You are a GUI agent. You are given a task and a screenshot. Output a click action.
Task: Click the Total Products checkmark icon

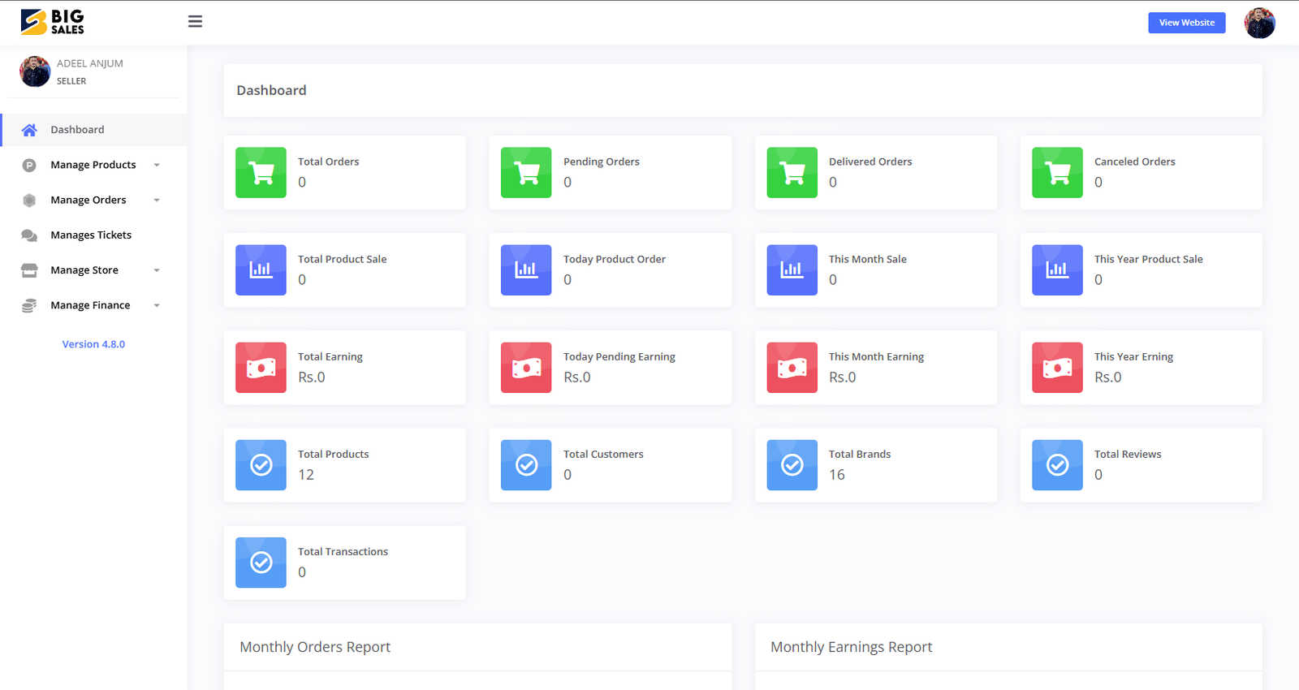coord(261,465)
